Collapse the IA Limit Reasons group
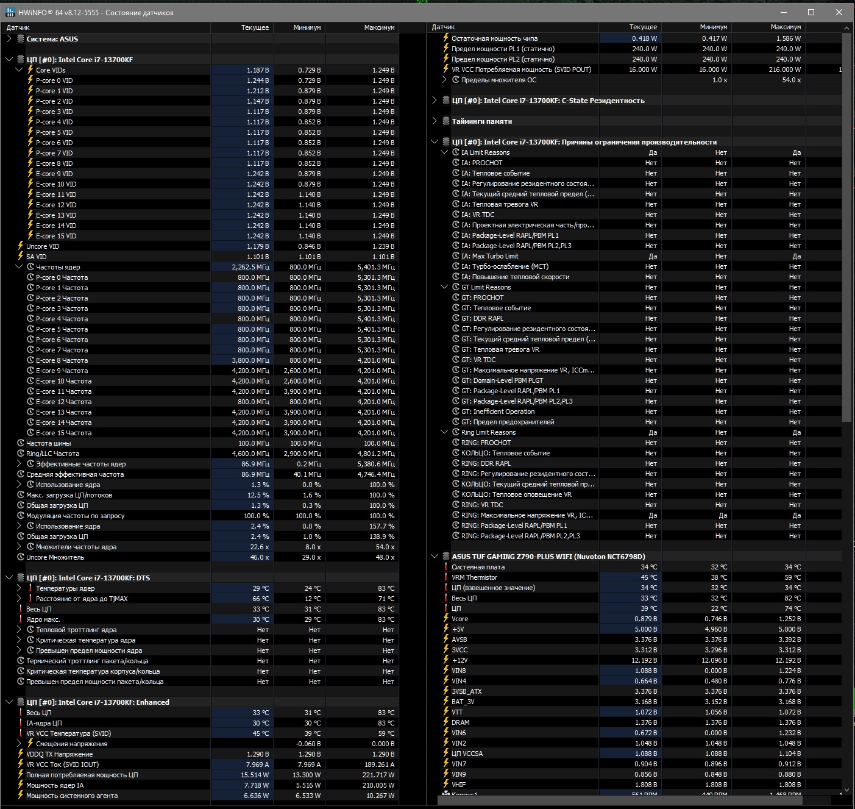This screenshot has height=809, width=855. coord(444,152)
